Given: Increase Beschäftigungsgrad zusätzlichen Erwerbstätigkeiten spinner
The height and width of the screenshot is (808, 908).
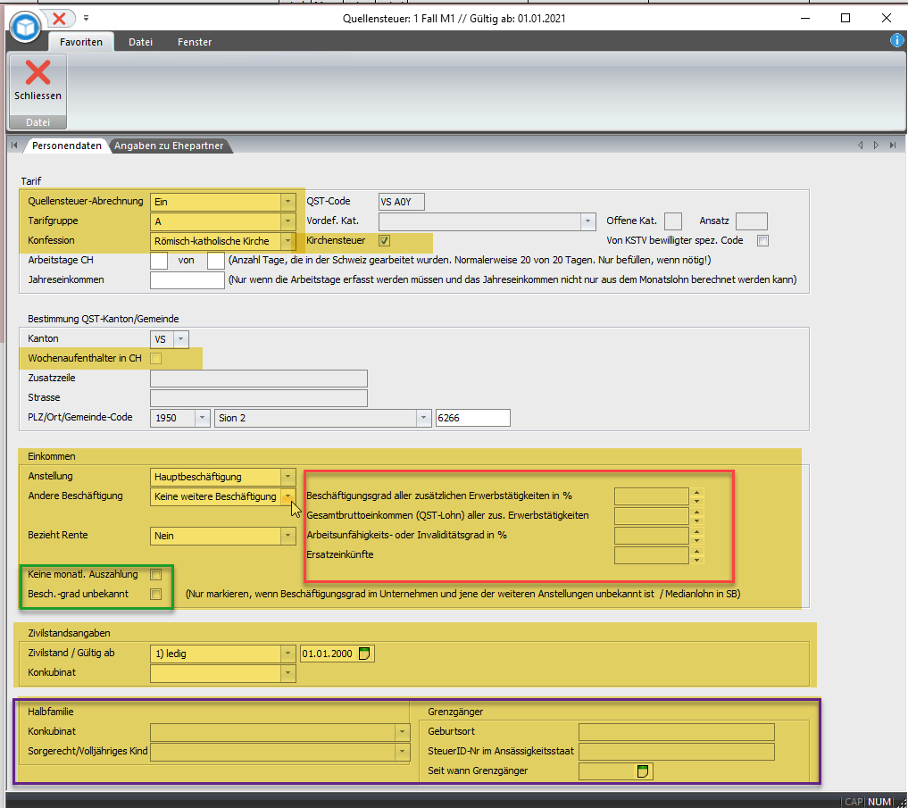Looking at the screenshot, I should coord(697,491).
